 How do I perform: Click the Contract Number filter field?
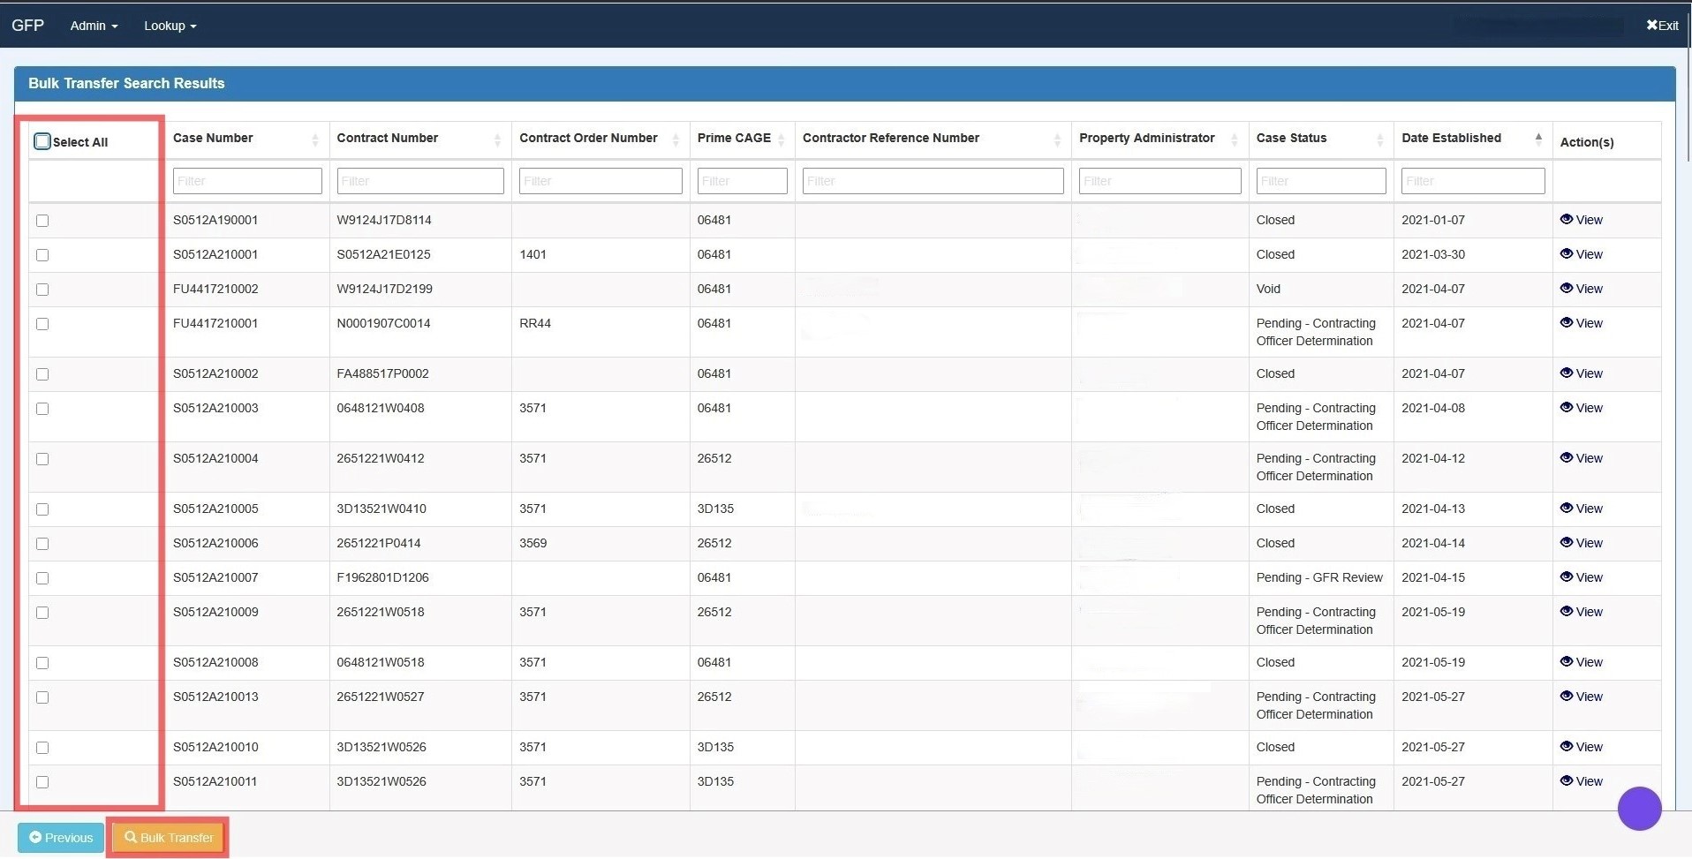click(x=419, y=180)
